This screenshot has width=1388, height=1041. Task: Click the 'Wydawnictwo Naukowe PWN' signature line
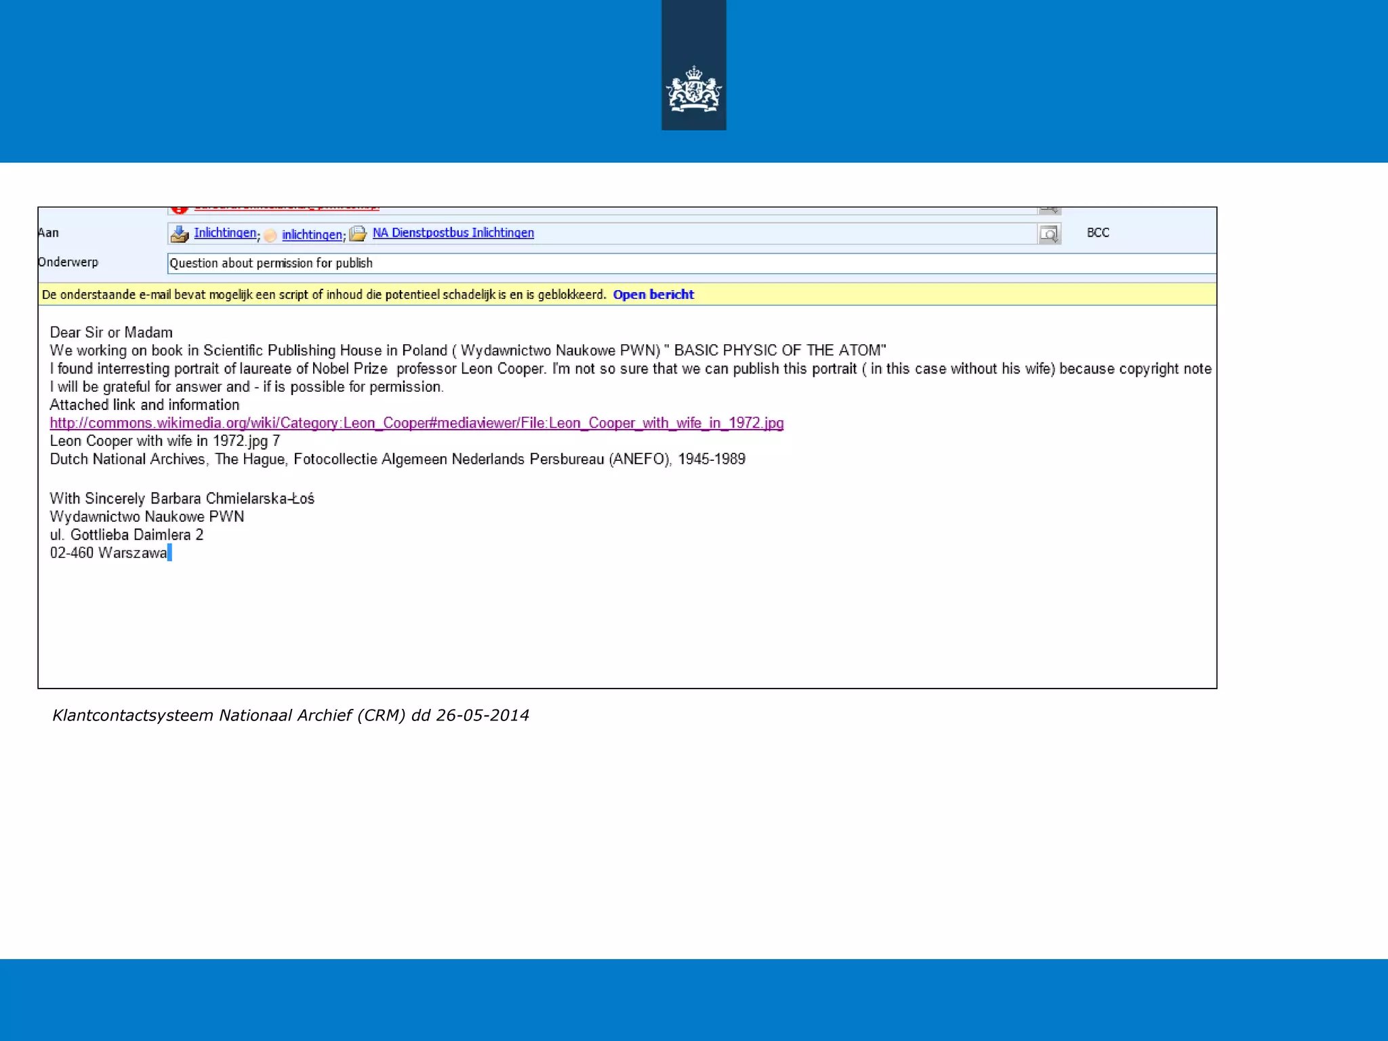[147, 516]
